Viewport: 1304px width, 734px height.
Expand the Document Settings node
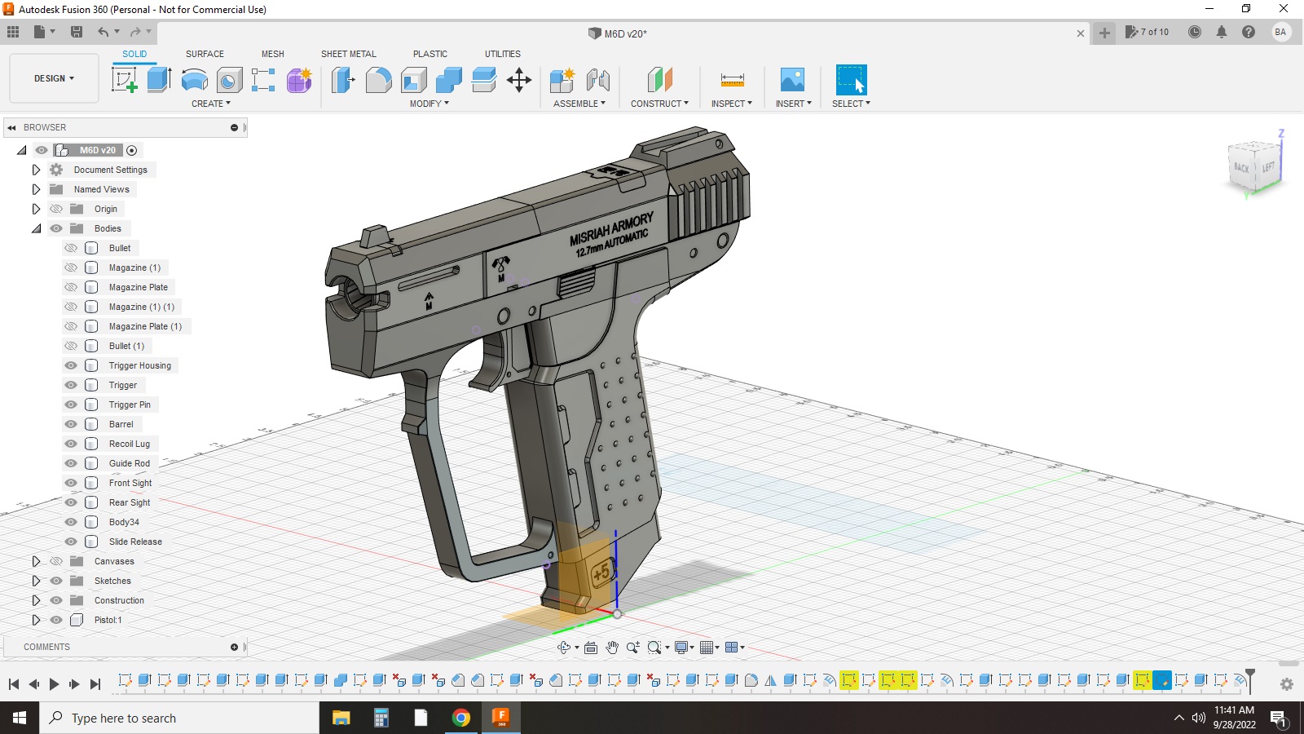(36, 170)
